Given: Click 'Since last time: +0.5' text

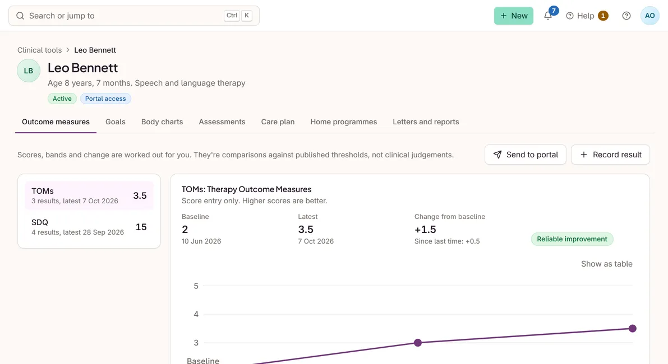Looking at the screenshot, I should point(447,241).
